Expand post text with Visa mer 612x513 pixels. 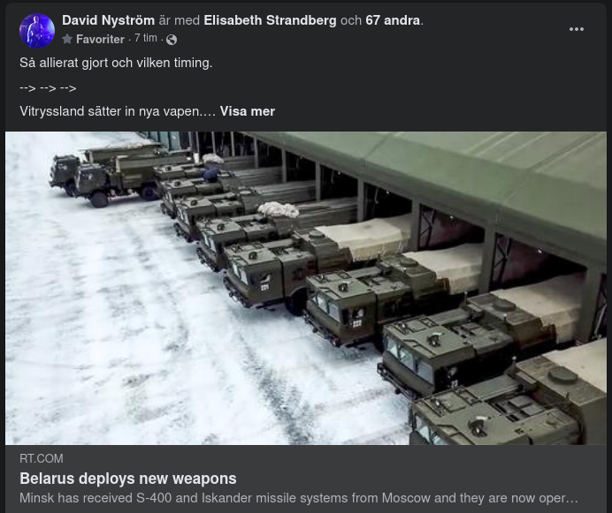(248, 111)
